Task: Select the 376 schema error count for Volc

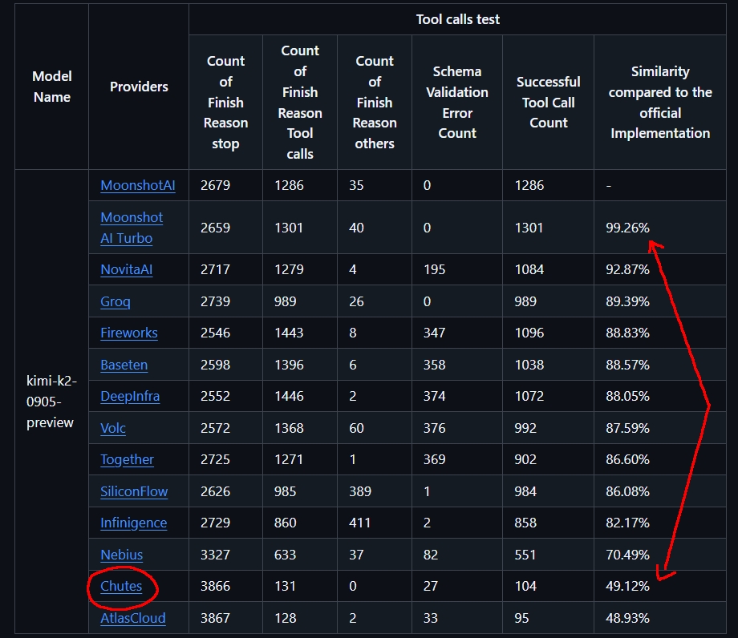Action: 434,428
